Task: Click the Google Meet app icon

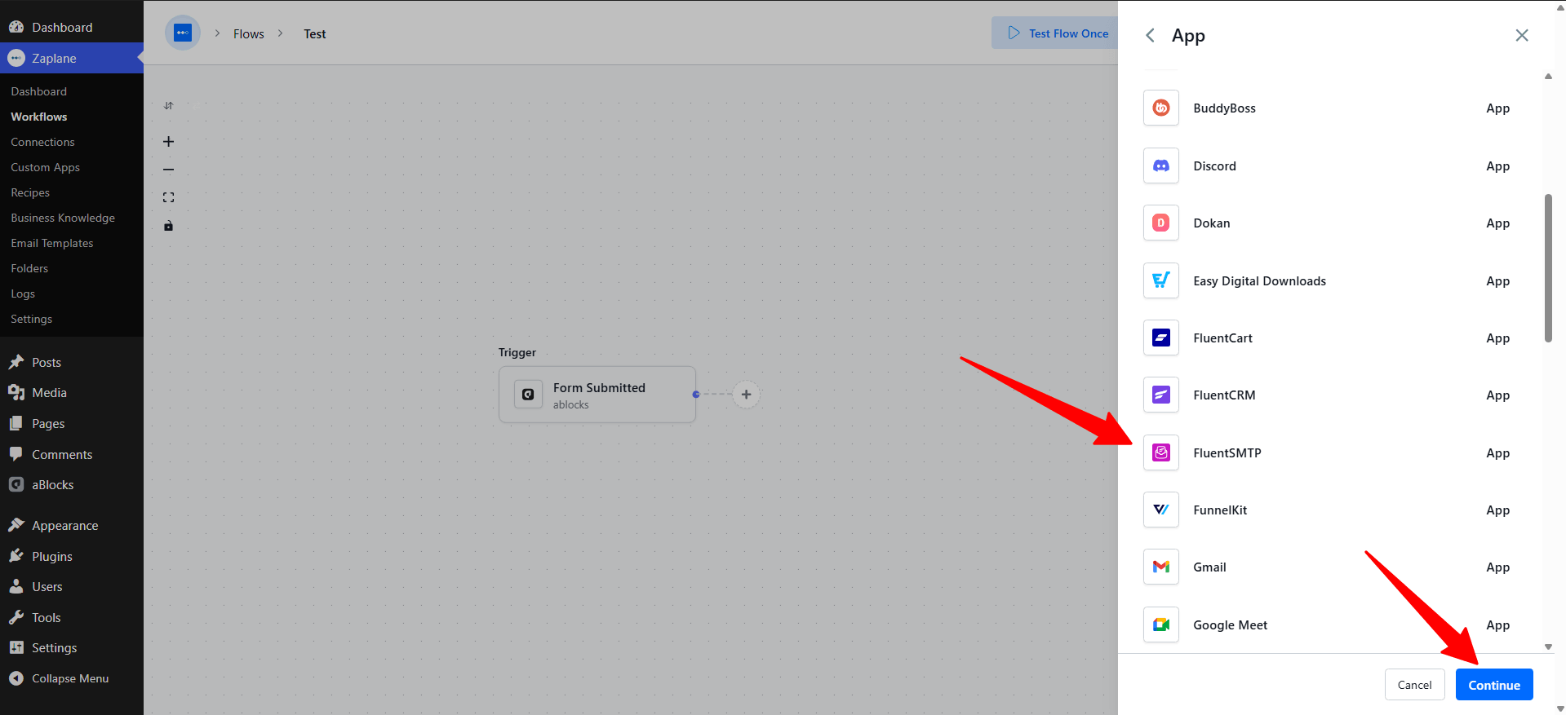Action: tap(1160, 625)
